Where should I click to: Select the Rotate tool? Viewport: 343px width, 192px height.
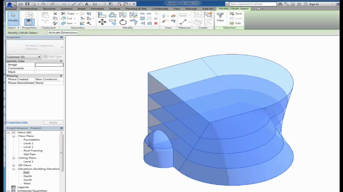point(123,22)
